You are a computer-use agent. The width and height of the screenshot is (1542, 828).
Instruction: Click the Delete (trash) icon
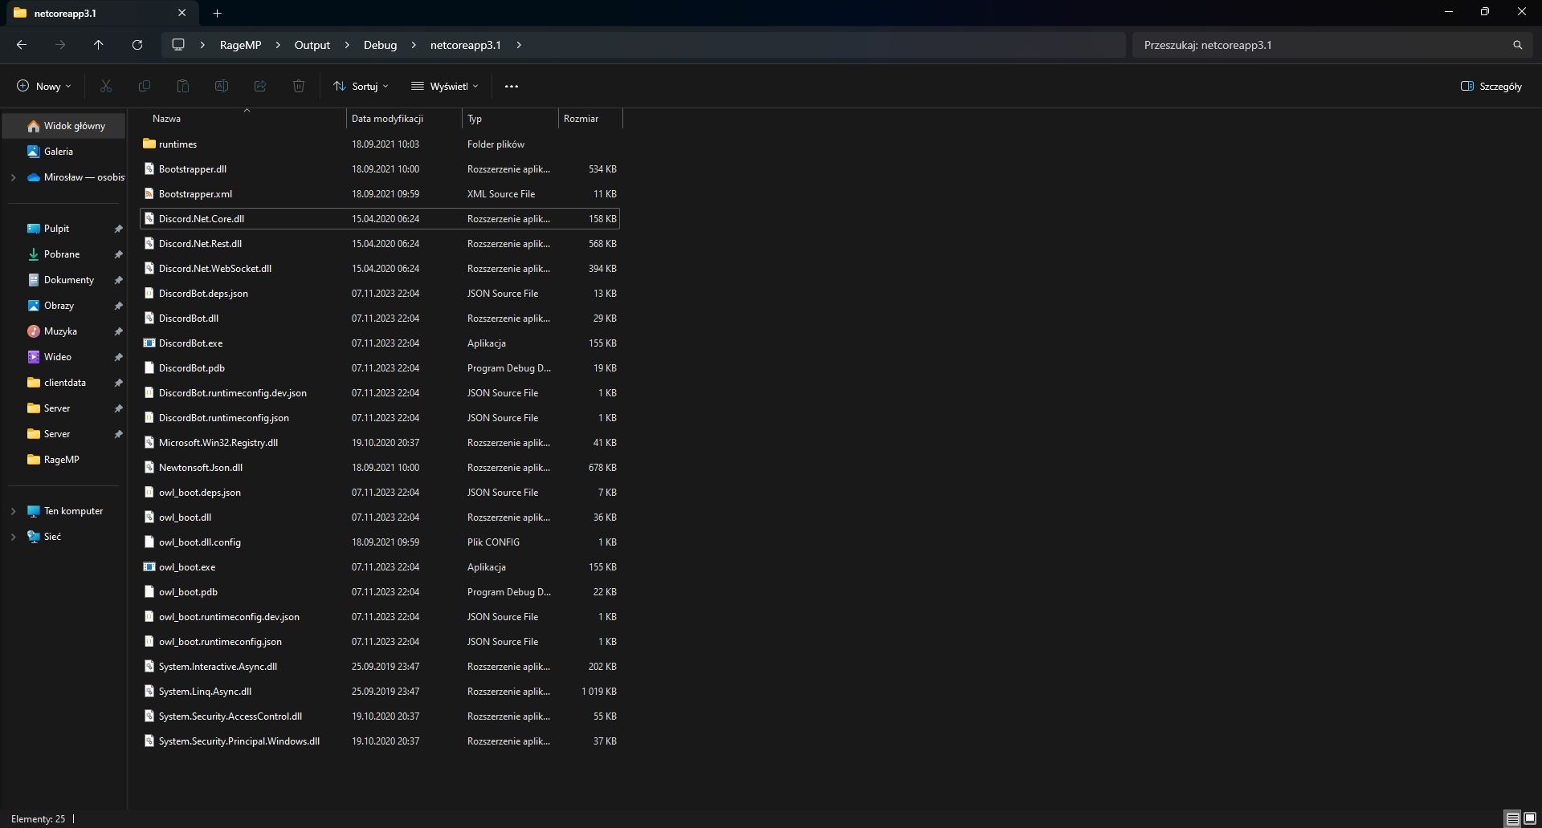point(298,86)
